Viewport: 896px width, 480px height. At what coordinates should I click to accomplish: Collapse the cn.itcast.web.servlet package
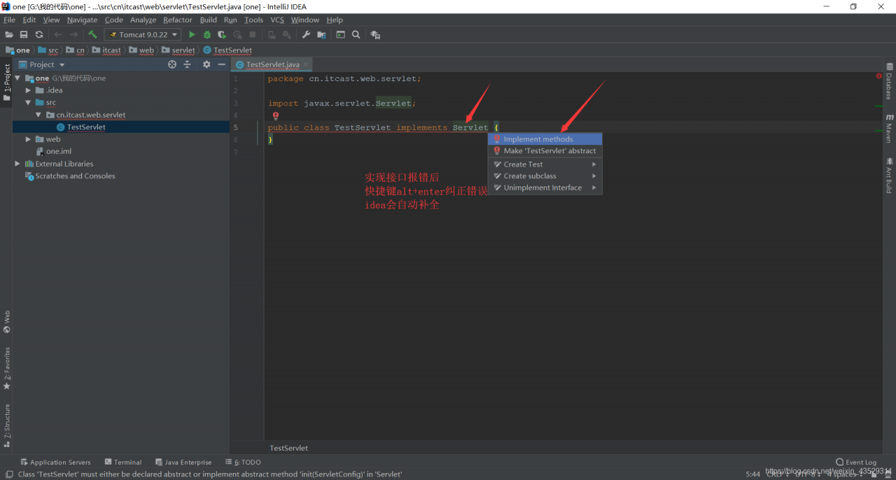(38, 115)
